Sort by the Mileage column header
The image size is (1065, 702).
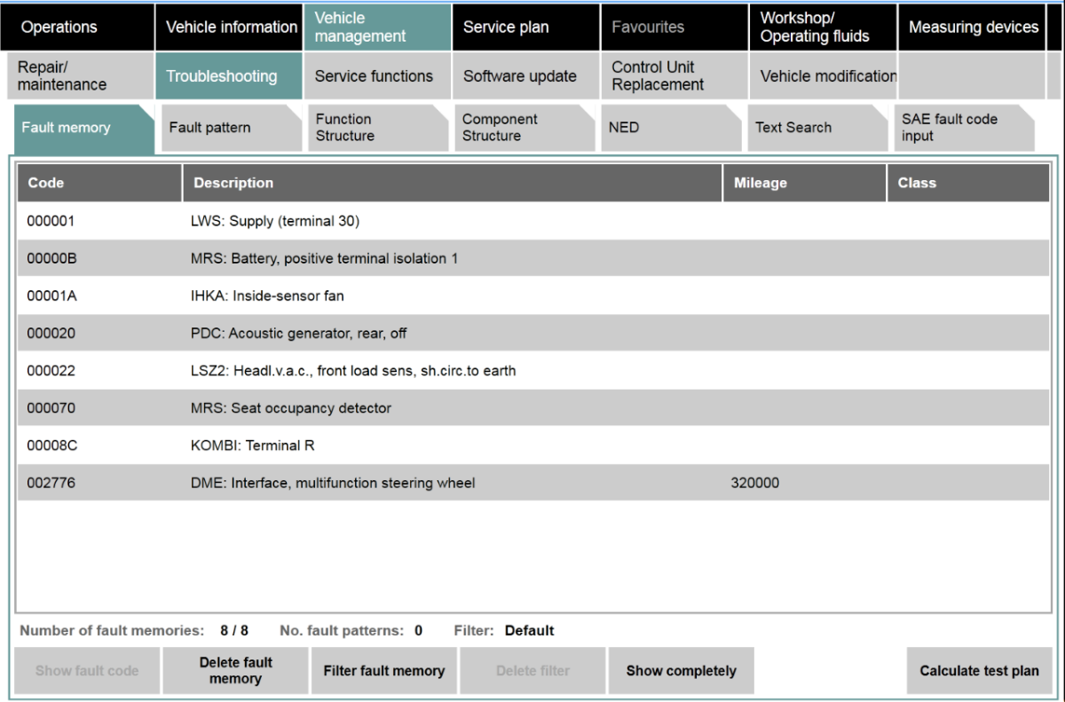click(804, 183)
